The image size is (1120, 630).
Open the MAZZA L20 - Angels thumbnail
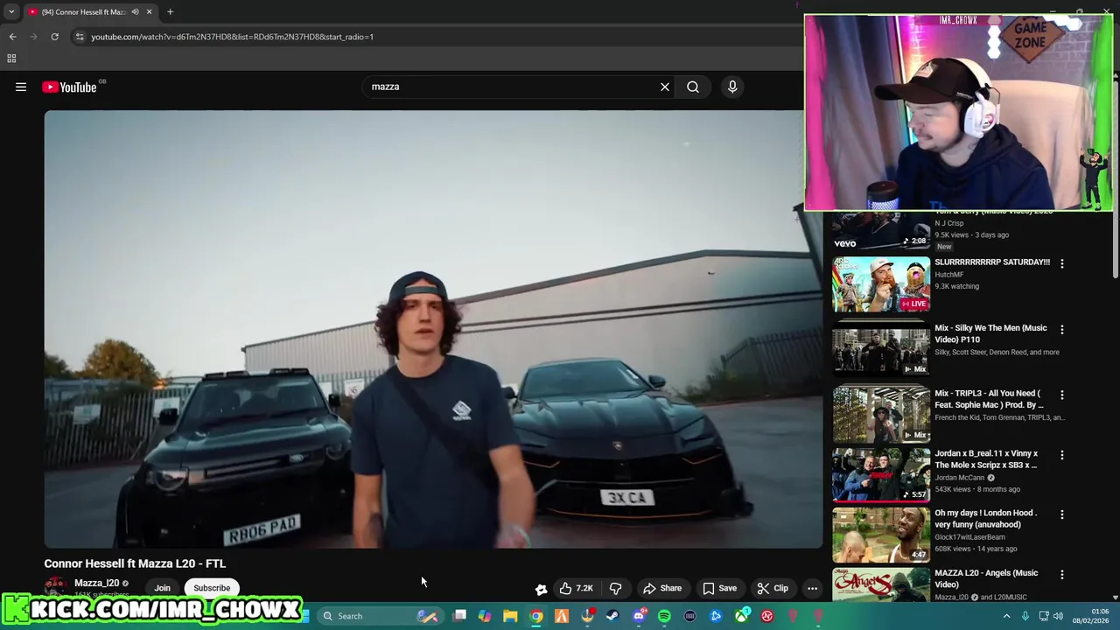(881, 584)
